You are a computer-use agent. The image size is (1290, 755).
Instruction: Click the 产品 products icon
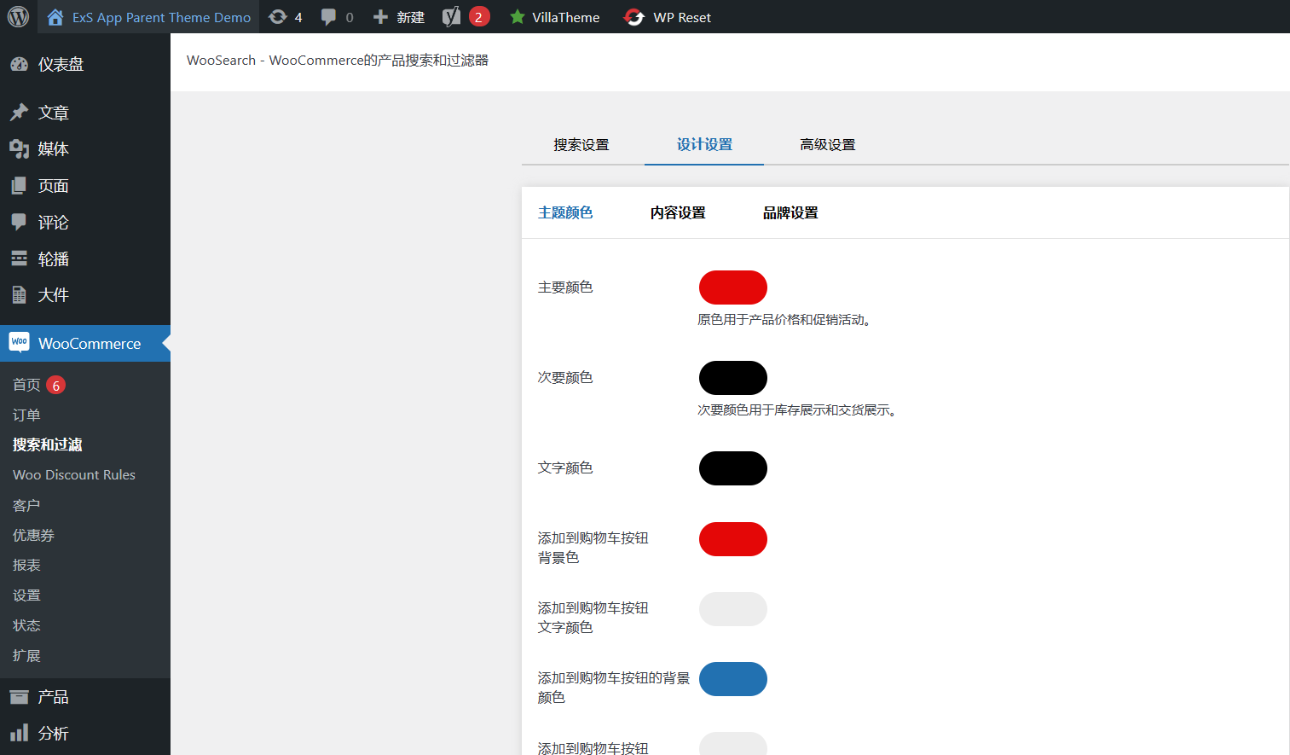pos(19,697)
